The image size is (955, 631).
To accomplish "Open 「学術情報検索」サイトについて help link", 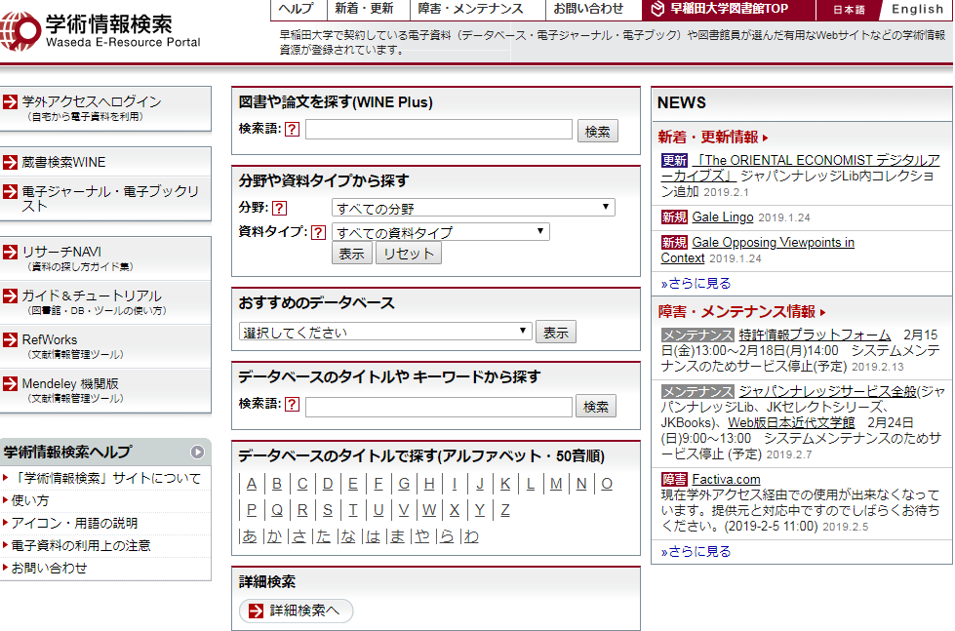I will point(106,478).
